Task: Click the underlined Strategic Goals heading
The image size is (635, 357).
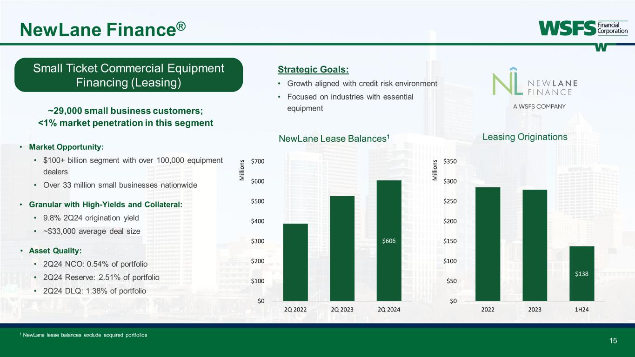Action: (313, 70)
